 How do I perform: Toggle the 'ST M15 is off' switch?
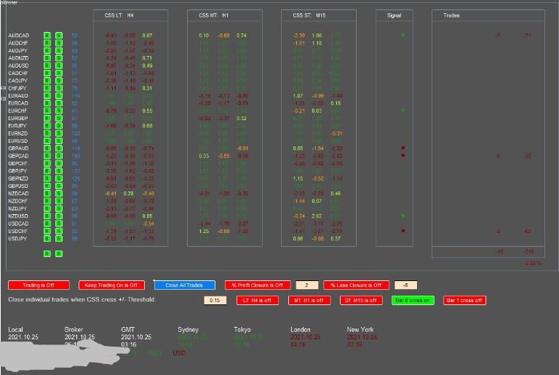[361, 301]
